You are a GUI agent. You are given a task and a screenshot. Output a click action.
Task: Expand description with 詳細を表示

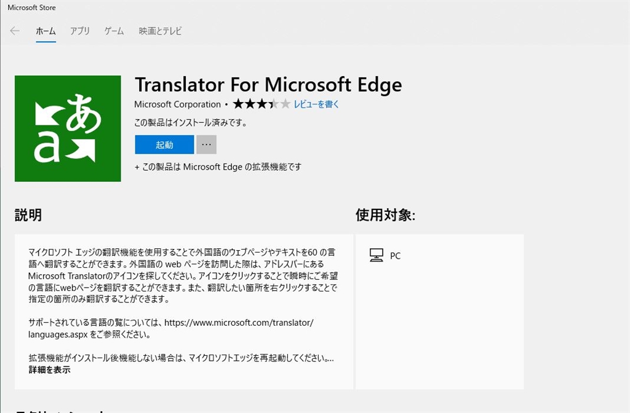pos(49,370)
